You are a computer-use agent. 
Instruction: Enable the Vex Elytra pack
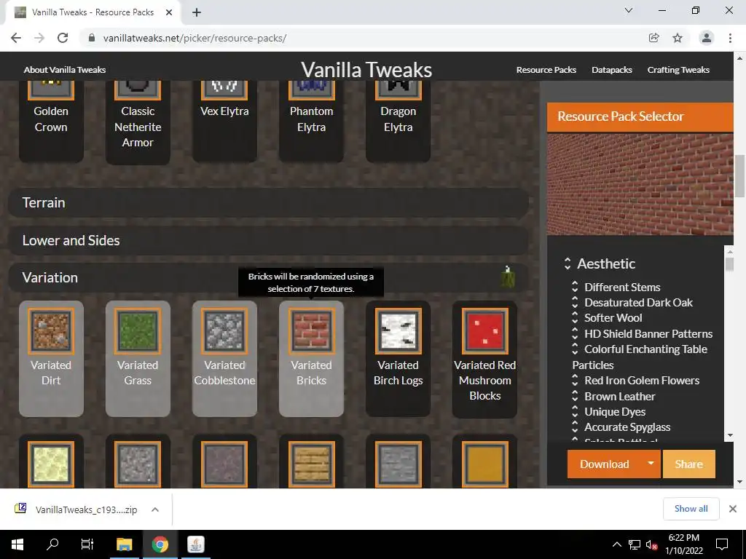(x=224, y=121)
